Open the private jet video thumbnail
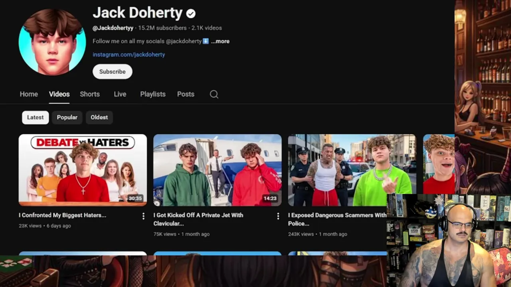Screen dimensions: 511x287 [217, 170]
